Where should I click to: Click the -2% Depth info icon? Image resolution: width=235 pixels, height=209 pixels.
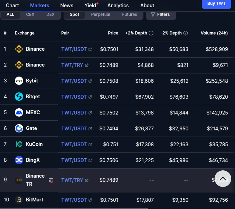(x=186, y=33)
